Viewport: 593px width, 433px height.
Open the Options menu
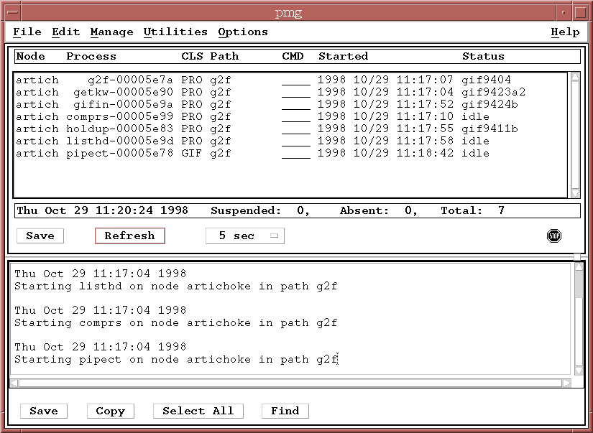tap(243, 32)
